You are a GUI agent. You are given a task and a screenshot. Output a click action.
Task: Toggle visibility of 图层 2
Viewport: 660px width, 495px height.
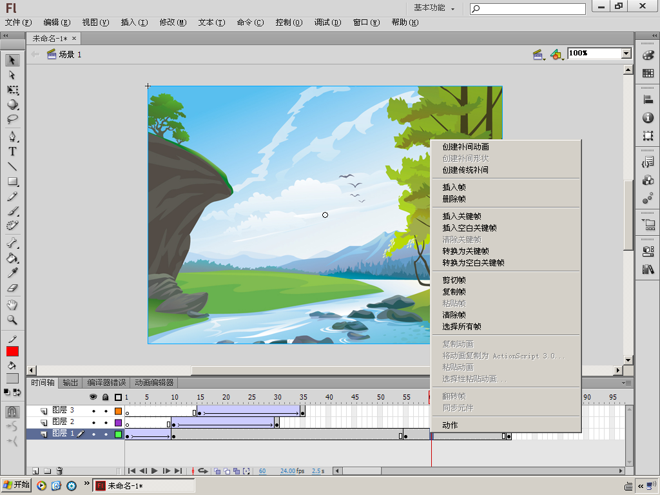tap(93, 422)
